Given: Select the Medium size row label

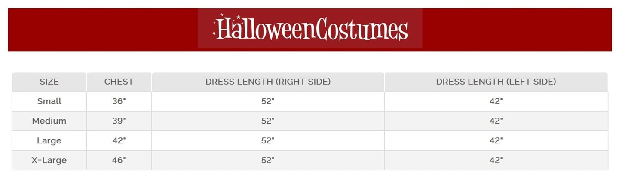Looking at the screenshot, I should [49, 121].
